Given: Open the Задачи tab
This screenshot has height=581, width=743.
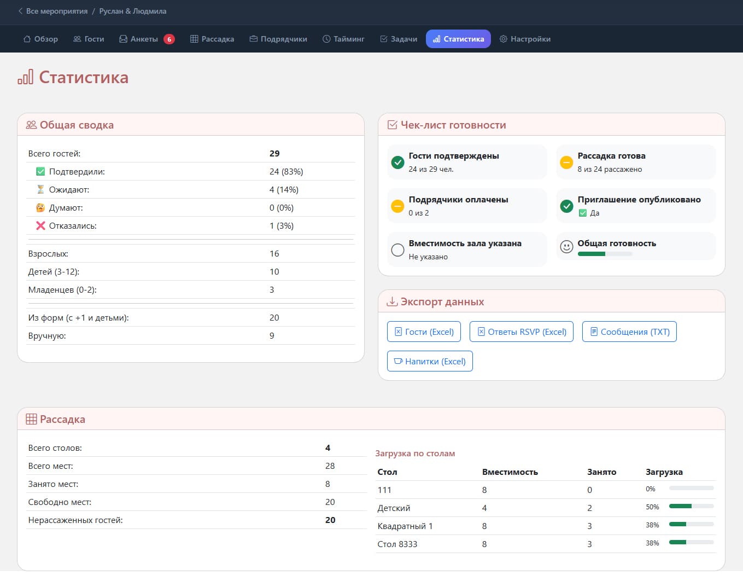Looking at the screenshot, I should [x=399, y=39].
